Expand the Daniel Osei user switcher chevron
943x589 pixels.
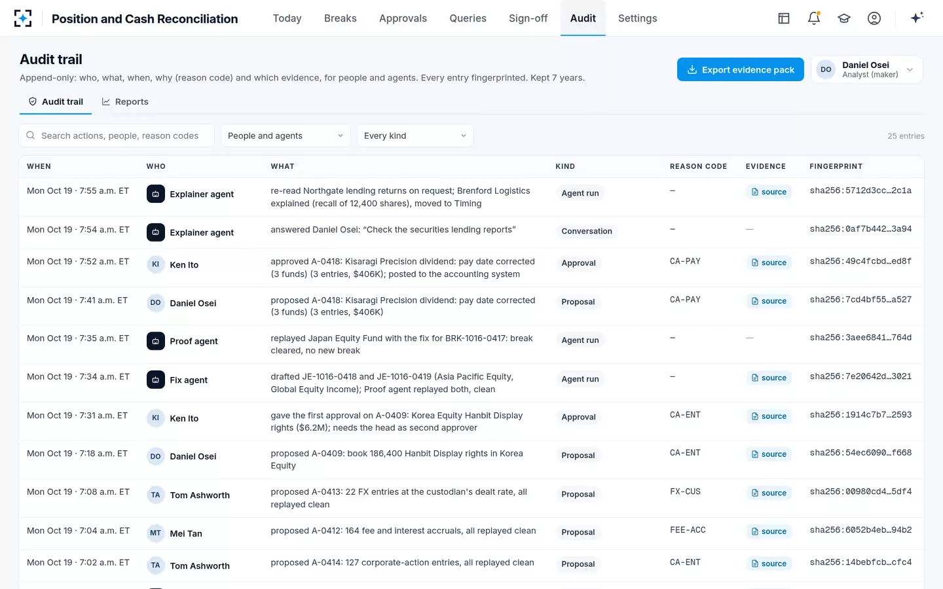910,69
